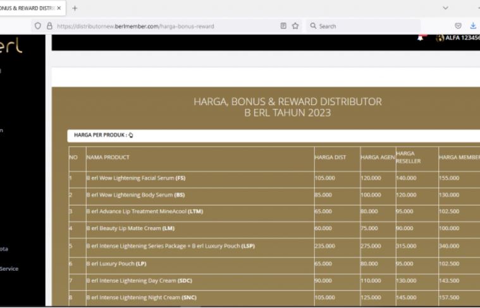The image size is (480, 308).
Task: Toggle reader view icon in address bar
Action: [x=284, y=27]
